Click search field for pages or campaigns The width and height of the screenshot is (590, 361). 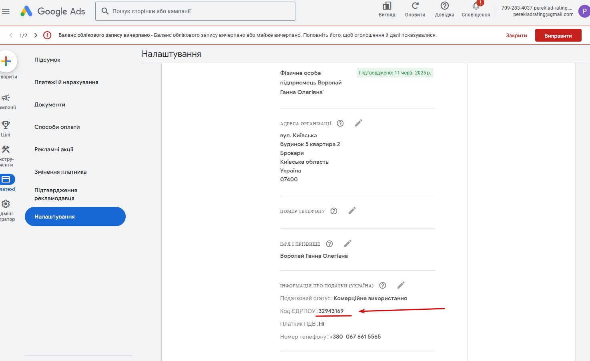[x=195, y=11]
